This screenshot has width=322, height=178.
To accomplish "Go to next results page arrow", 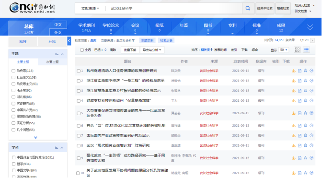I will (312, 40).
